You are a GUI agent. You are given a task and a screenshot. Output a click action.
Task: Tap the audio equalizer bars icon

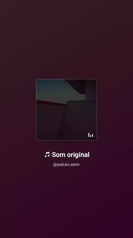click(91, 135)
